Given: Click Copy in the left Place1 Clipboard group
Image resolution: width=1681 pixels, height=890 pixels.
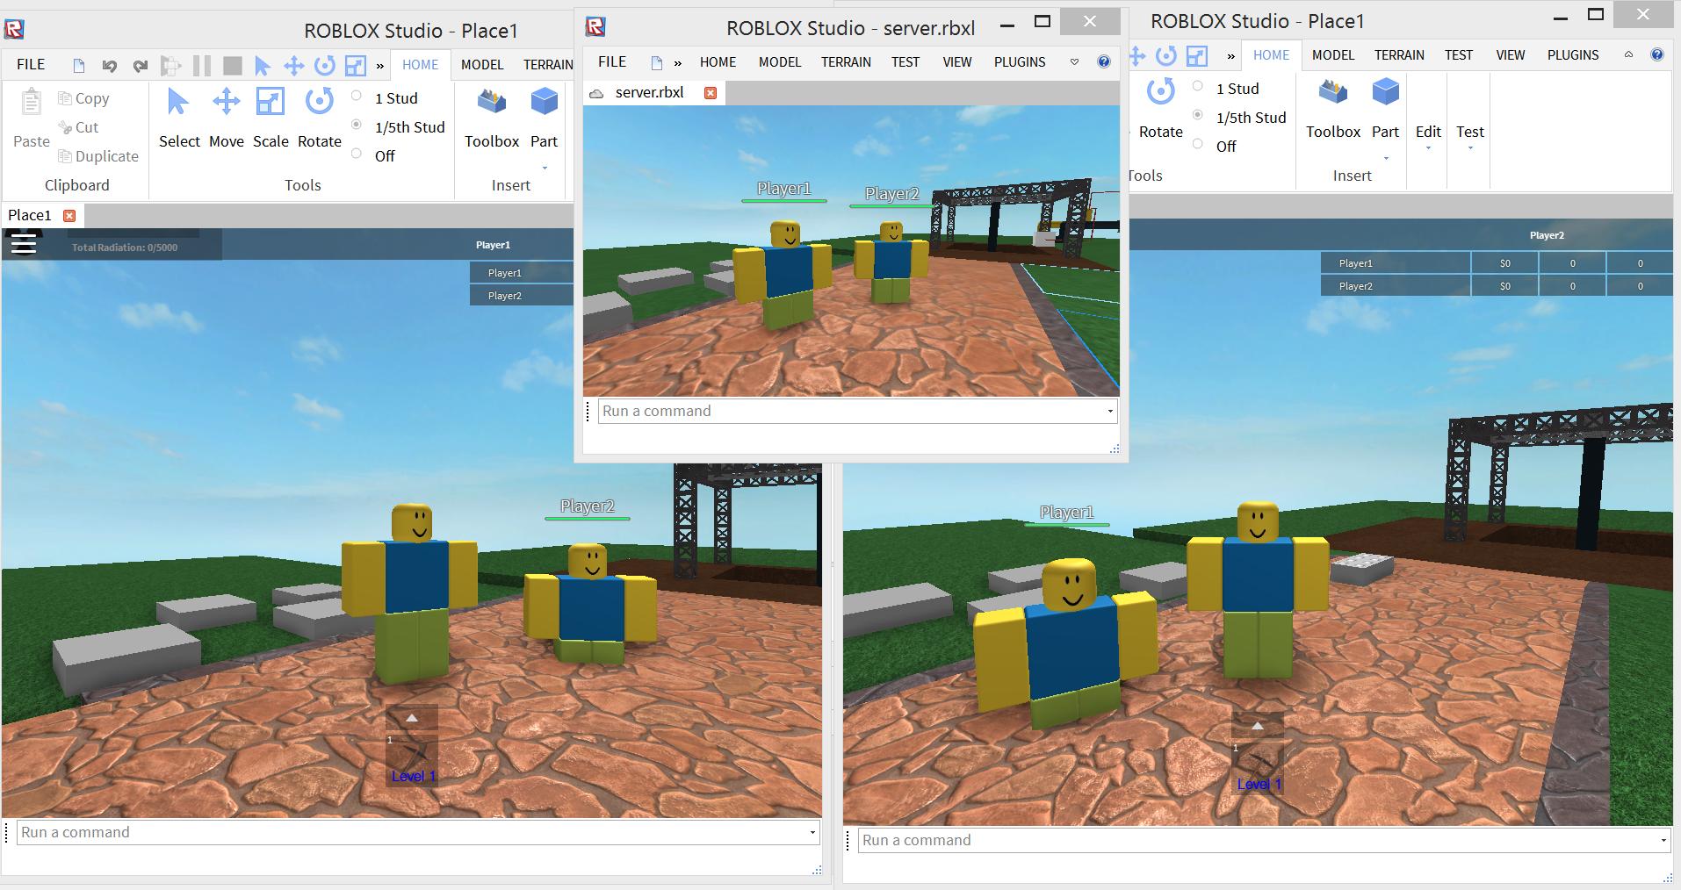Looking at the screenshot, I should [x=83, y=98].
